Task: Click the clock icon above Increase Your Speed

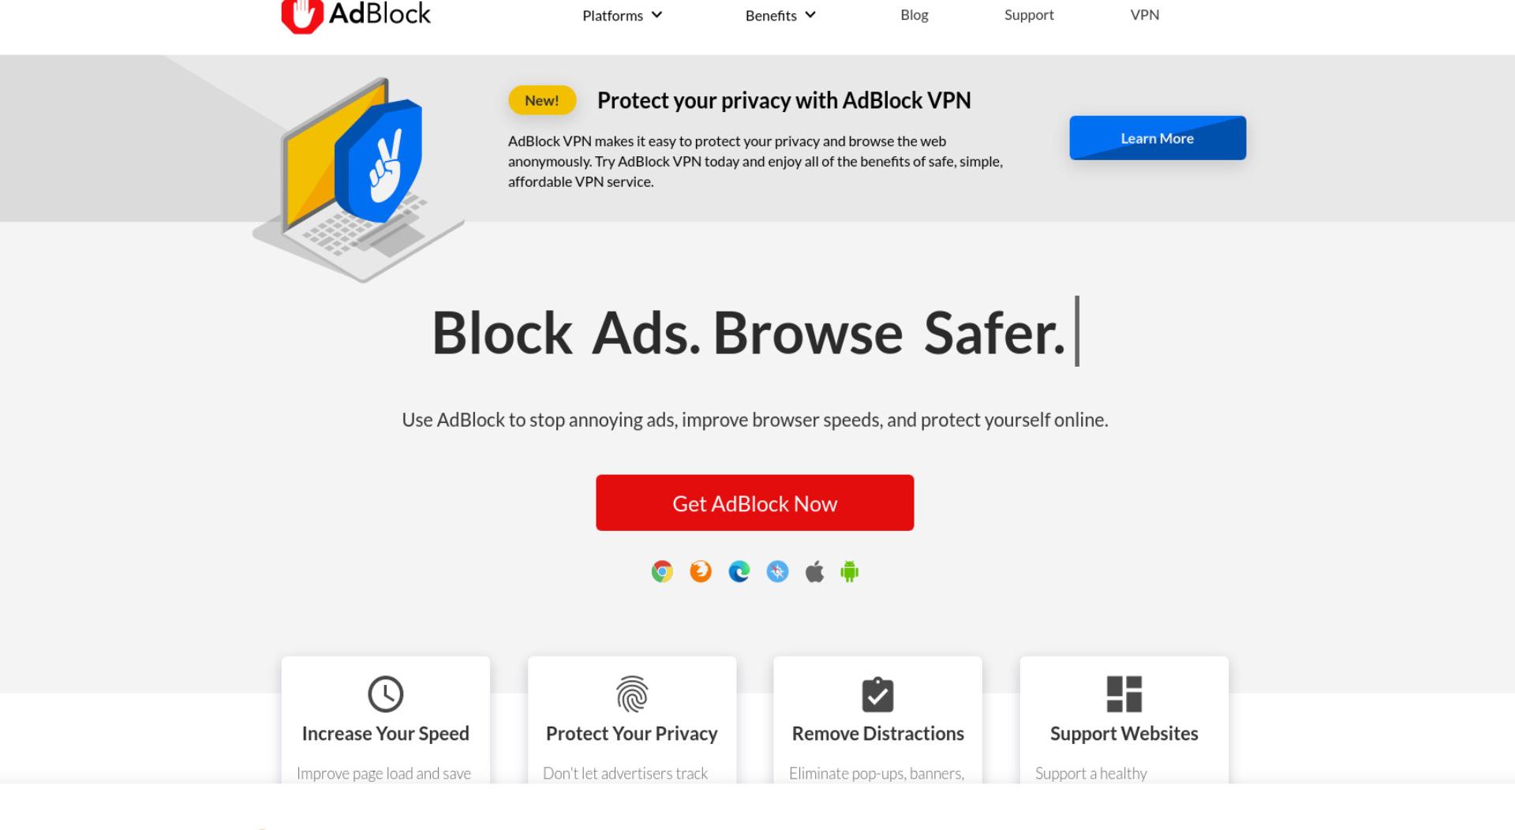Action: tap(386, 694)
